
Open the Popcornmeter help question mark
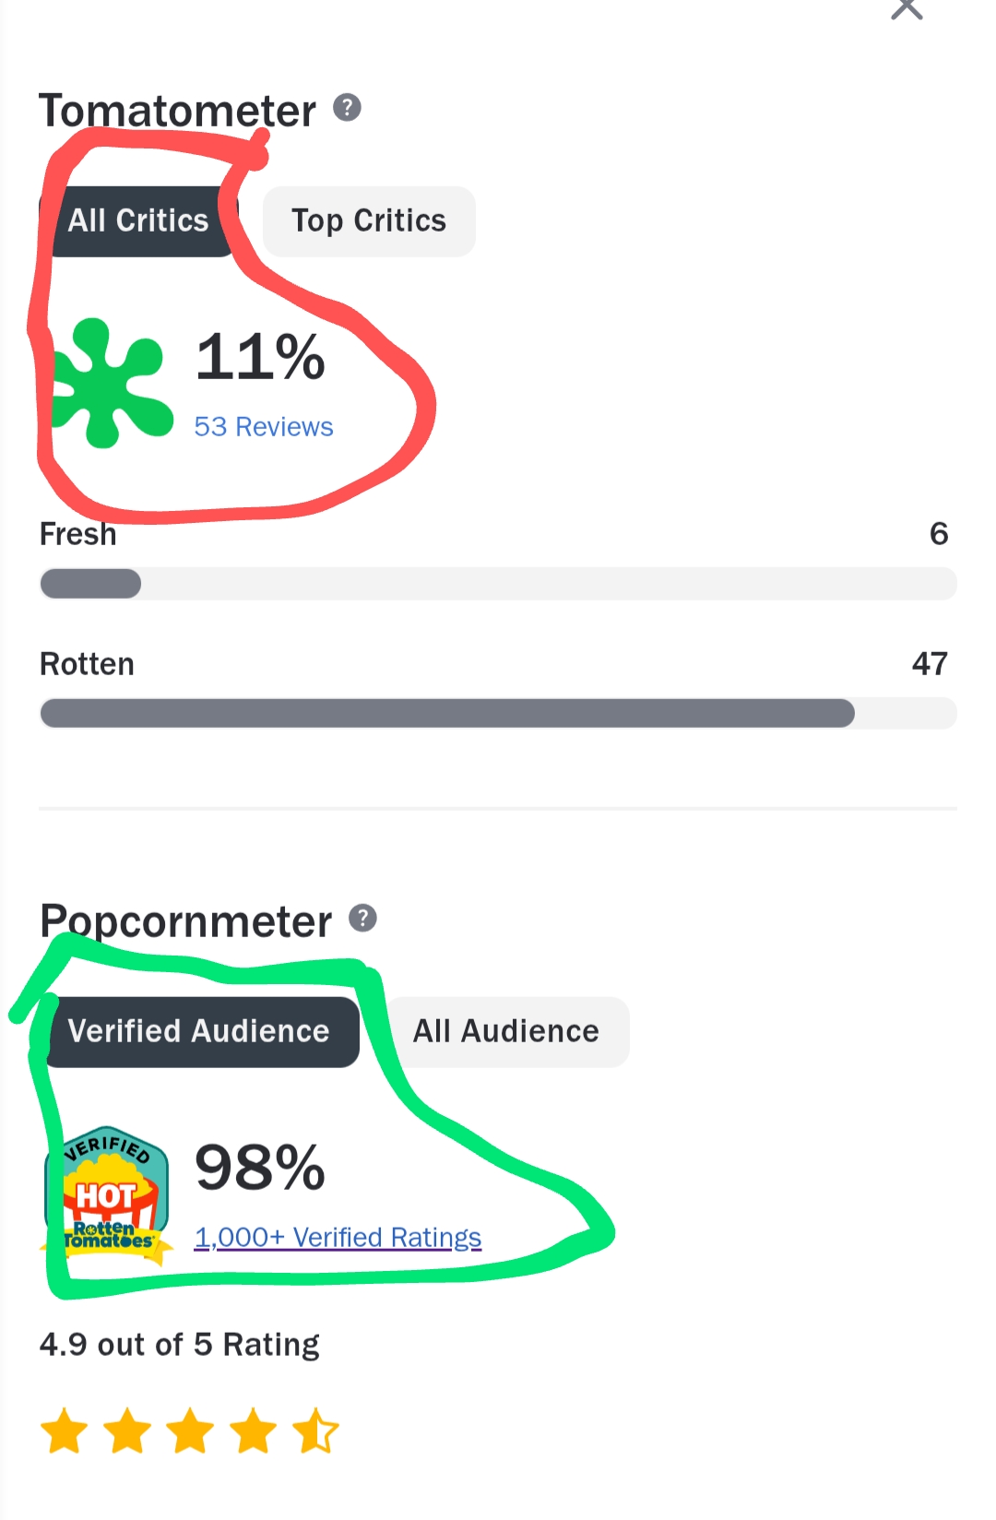coord(362,918)
